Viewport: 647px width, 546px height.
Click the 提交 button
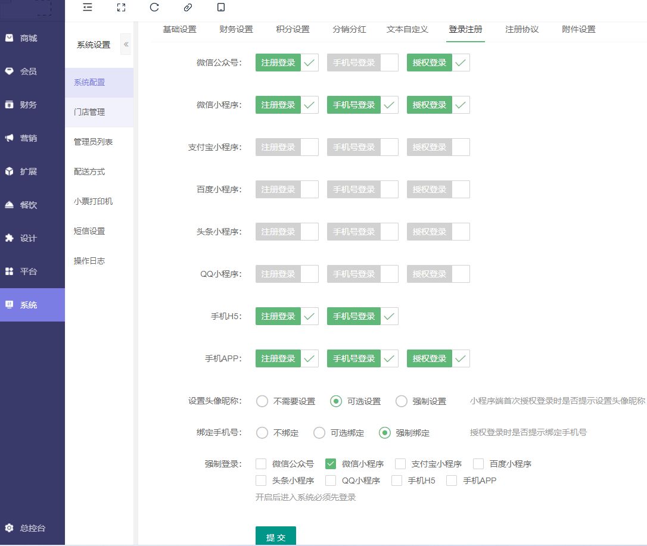pyautogui.click(x=275, y=537)
